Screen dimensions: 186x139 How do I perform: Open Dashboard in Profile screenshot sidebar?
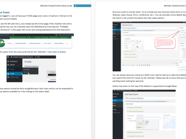(x=13, y=61)
